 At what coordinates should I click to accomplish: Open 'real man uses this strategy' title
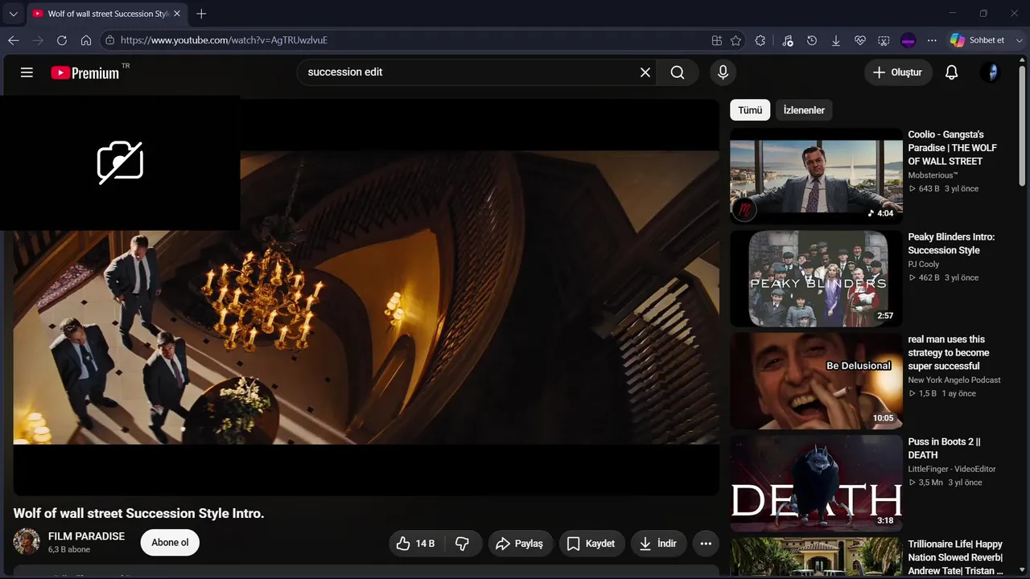coord(949,353)
